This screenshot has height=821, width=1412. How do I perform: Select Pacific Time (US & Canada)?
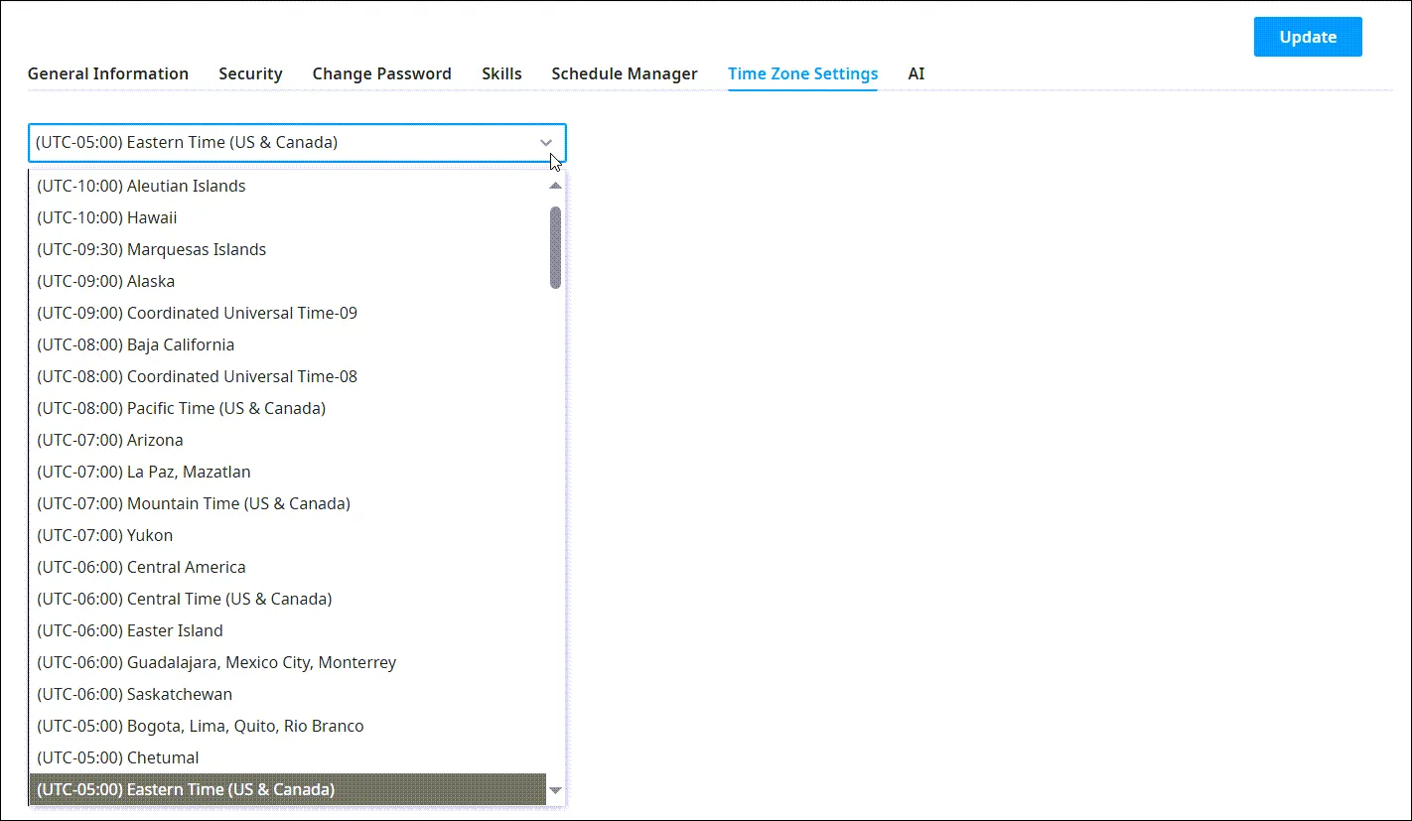288,408
